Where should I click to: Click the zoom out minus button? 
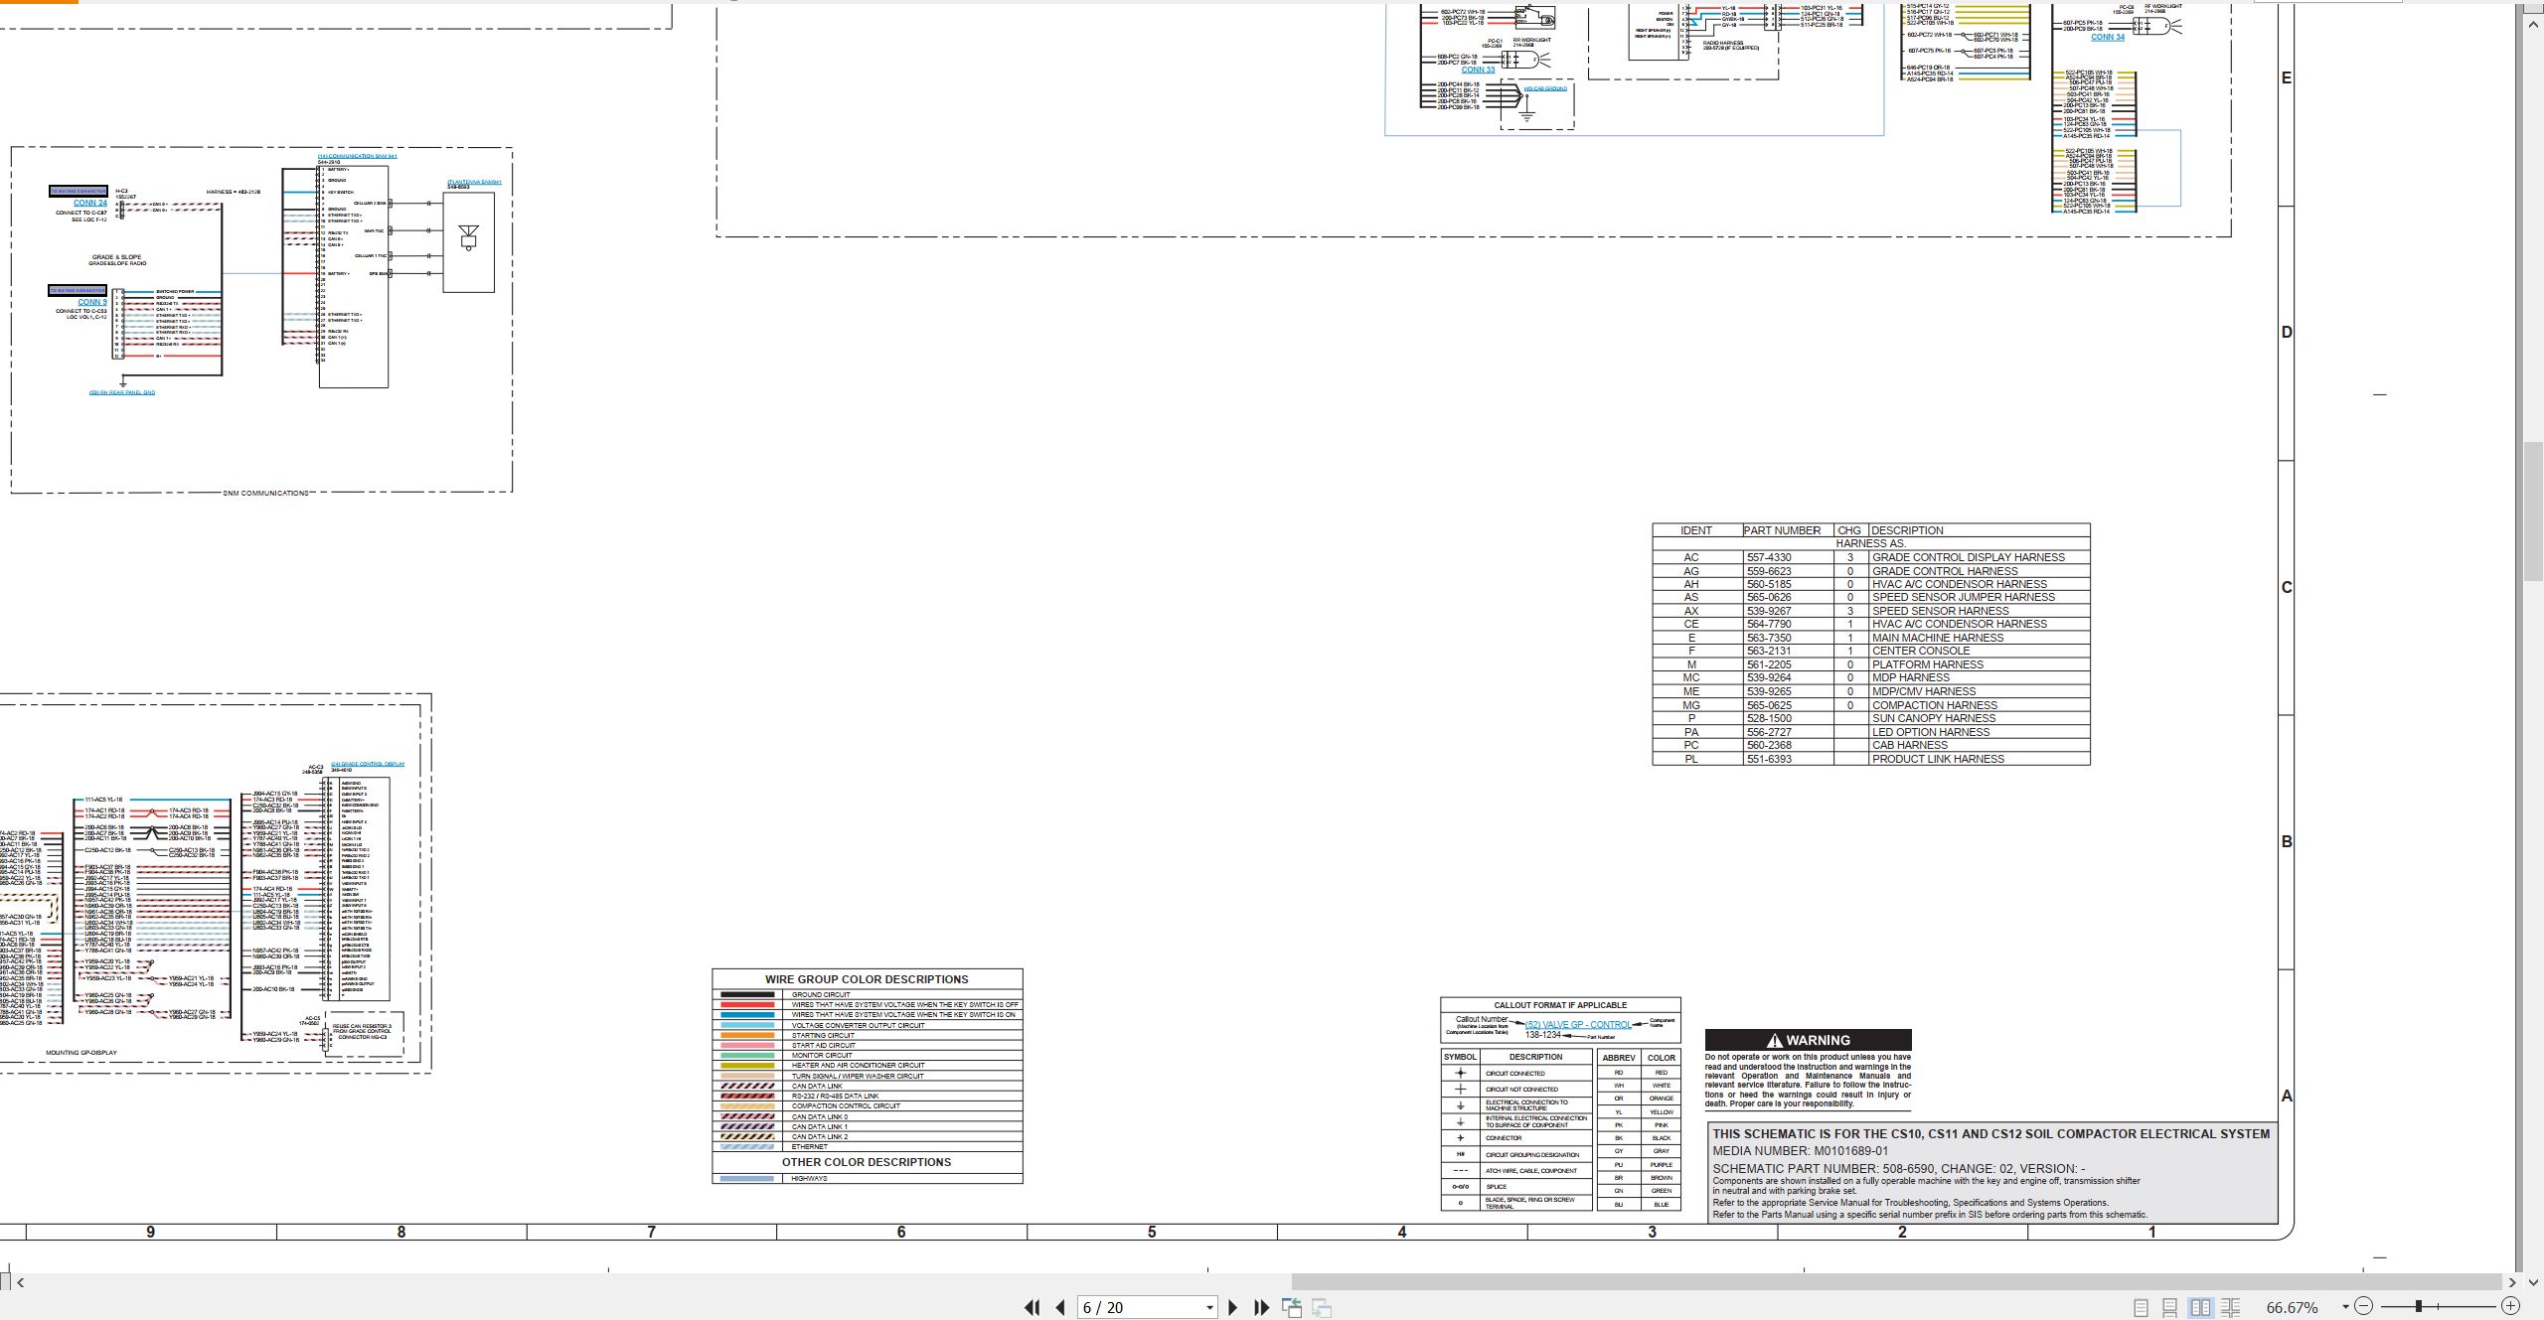tap(2364, 1307)
